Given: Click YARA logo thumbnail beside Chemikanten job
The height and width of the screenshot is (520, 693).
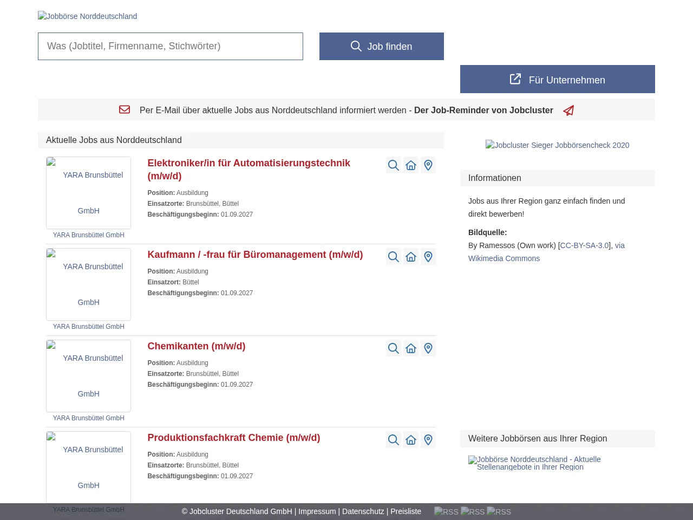Looking at the screenshot, I should coord(88,376).
